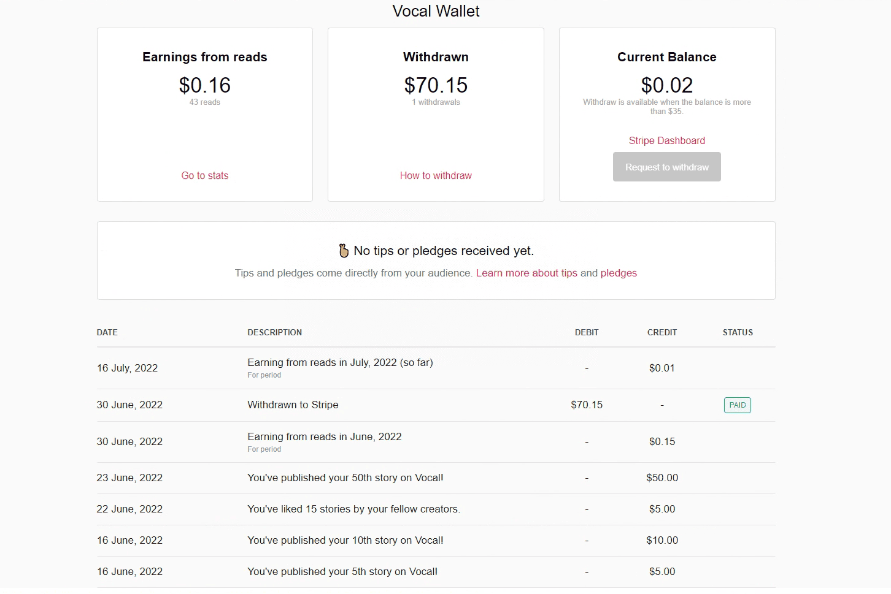Click the green PAID status badge
The image size is (891, 594).
[737, 405]
